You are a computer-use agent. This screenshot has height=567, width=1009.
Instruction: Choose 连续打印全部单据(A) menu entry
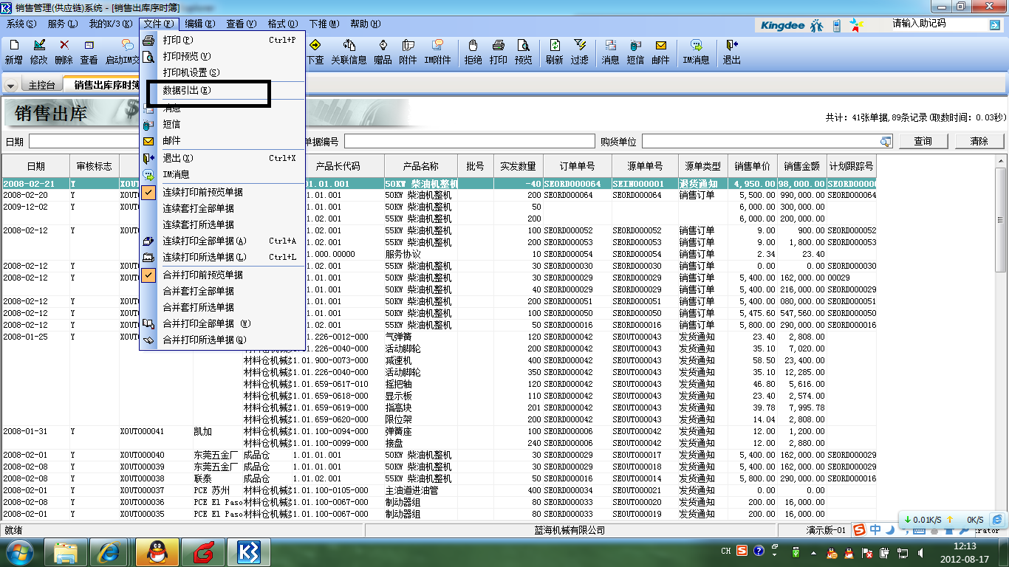[222, 241]
